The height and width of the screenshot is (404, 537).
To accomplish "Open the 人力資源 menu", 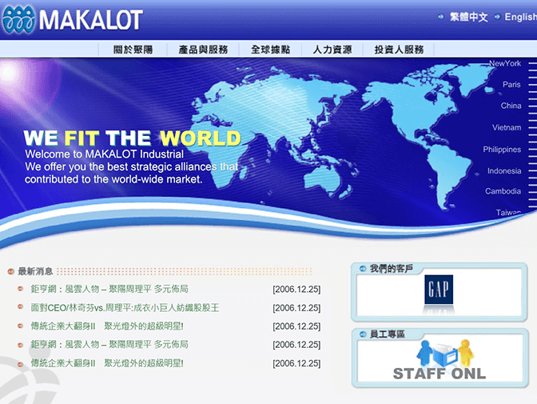I will pyautogui.click(x=332, y=50).
